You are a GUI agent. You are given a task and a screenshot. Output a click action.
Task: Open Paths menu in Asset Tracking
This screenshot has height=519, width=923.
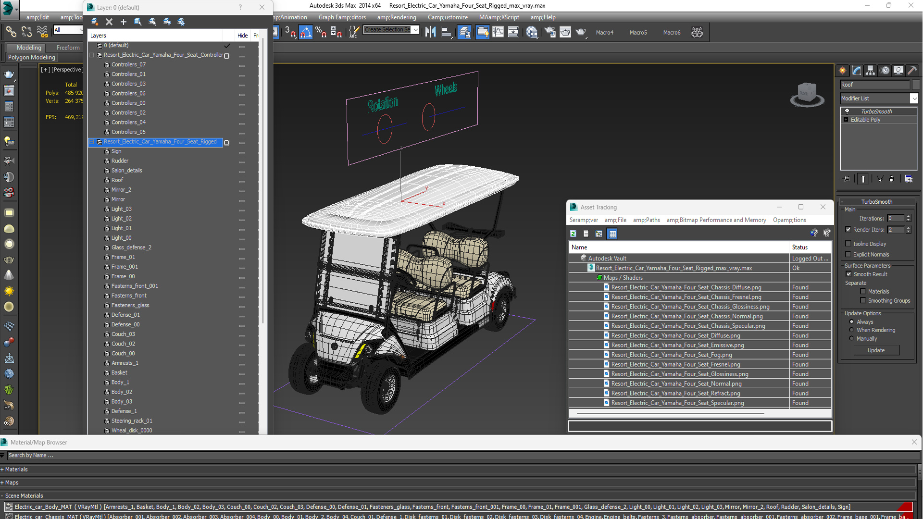[x=646, y=220]
